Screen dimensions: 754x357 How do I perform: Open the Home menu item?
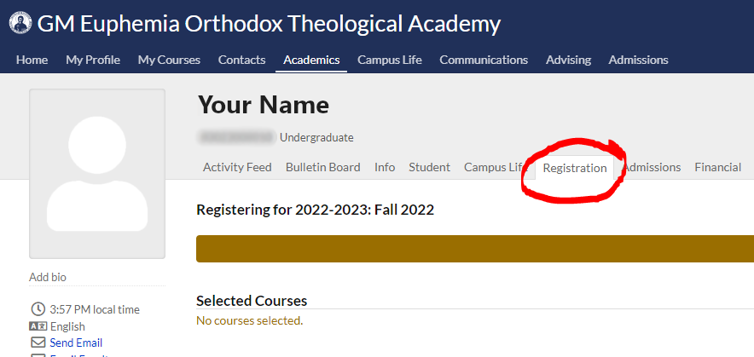(32, 60)
